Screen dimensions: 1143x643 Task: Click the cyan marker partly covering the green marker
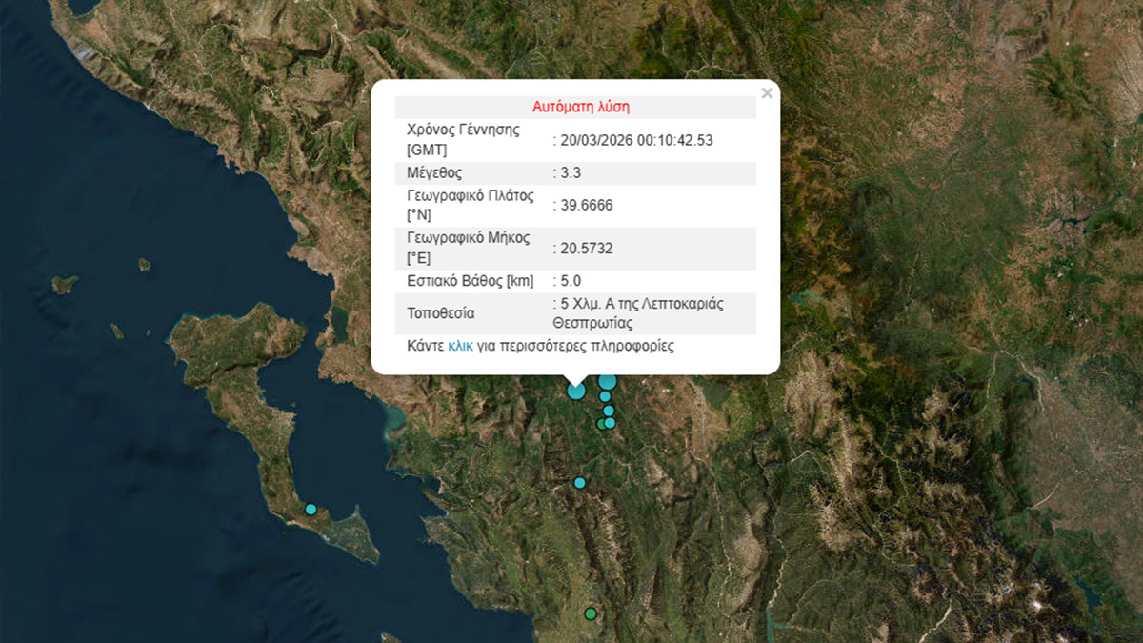(x=611, y=423)
